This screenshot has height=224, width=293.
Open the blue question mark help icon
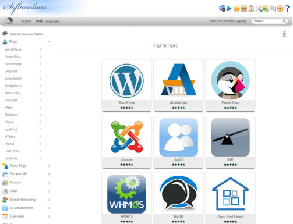(x=287, y=9)
